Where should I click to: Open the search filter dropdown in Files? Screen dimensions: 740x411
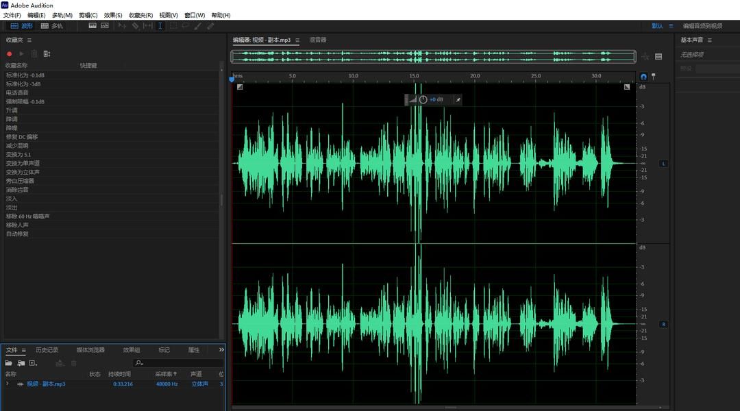click(x=138, y=363)
